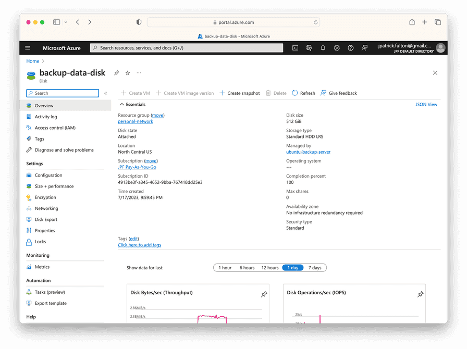
Task: Close the backup-data-disk blade
Action: point(435,73)
